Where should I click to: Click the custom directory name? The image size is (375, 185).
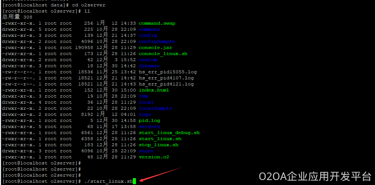(x=148, y=60)
